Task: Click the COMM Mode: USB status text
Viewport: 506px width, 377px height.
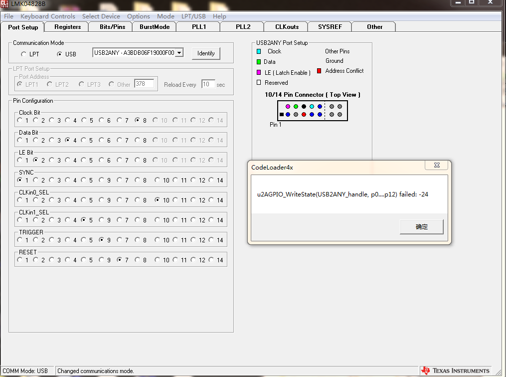Action: pos(25,371)
